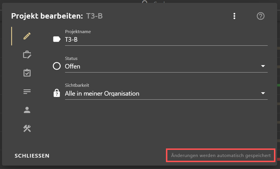
Task: Click the Änderungen werden automatisch gespeichert text
Action: pos(221,156)
